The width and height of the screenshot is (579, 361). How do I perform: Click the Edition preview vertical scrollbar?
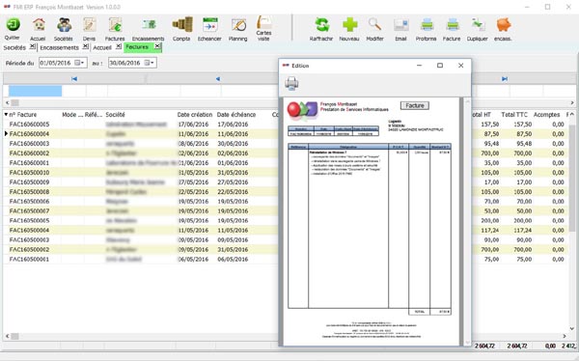click(x=467, y=222)
